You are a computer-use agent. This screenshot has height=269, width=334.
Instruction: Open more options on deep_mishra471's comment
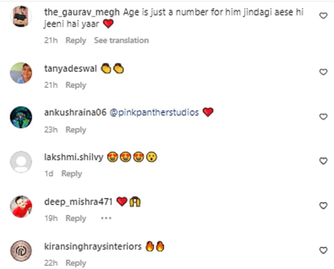106,218
